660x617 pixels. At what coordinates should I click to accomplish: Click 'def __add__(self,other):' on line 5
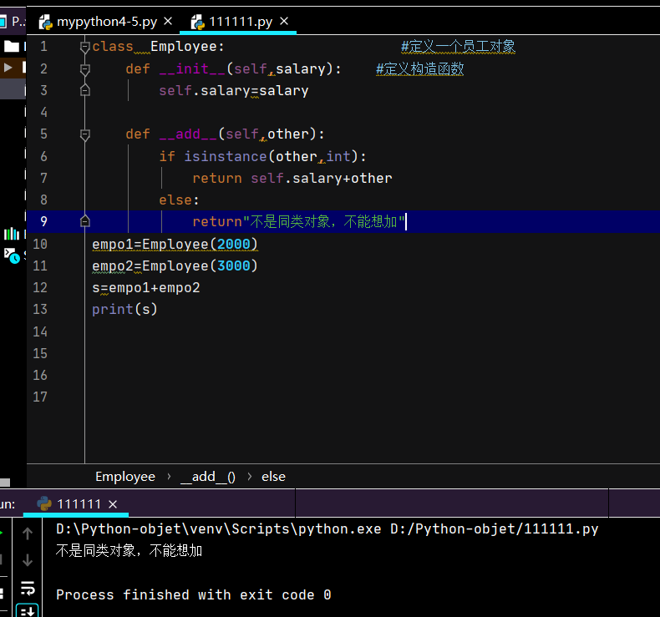click(226, 134)
